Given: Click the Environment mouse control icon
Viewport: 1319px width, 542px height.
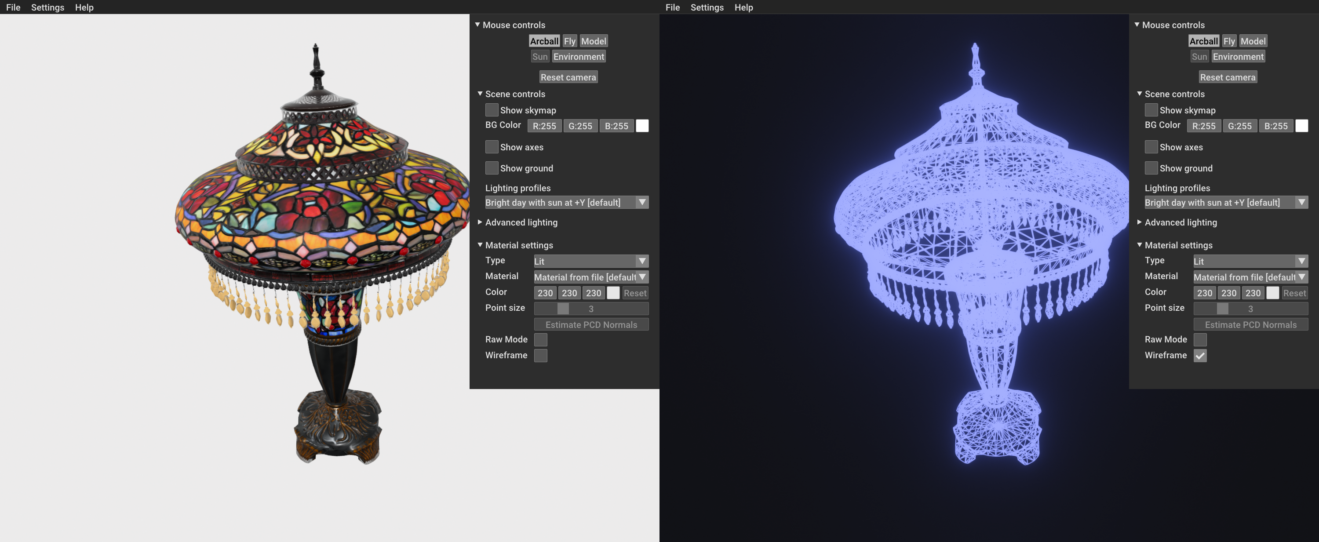Looking at the screenshot, I should (x=578, y=56).
